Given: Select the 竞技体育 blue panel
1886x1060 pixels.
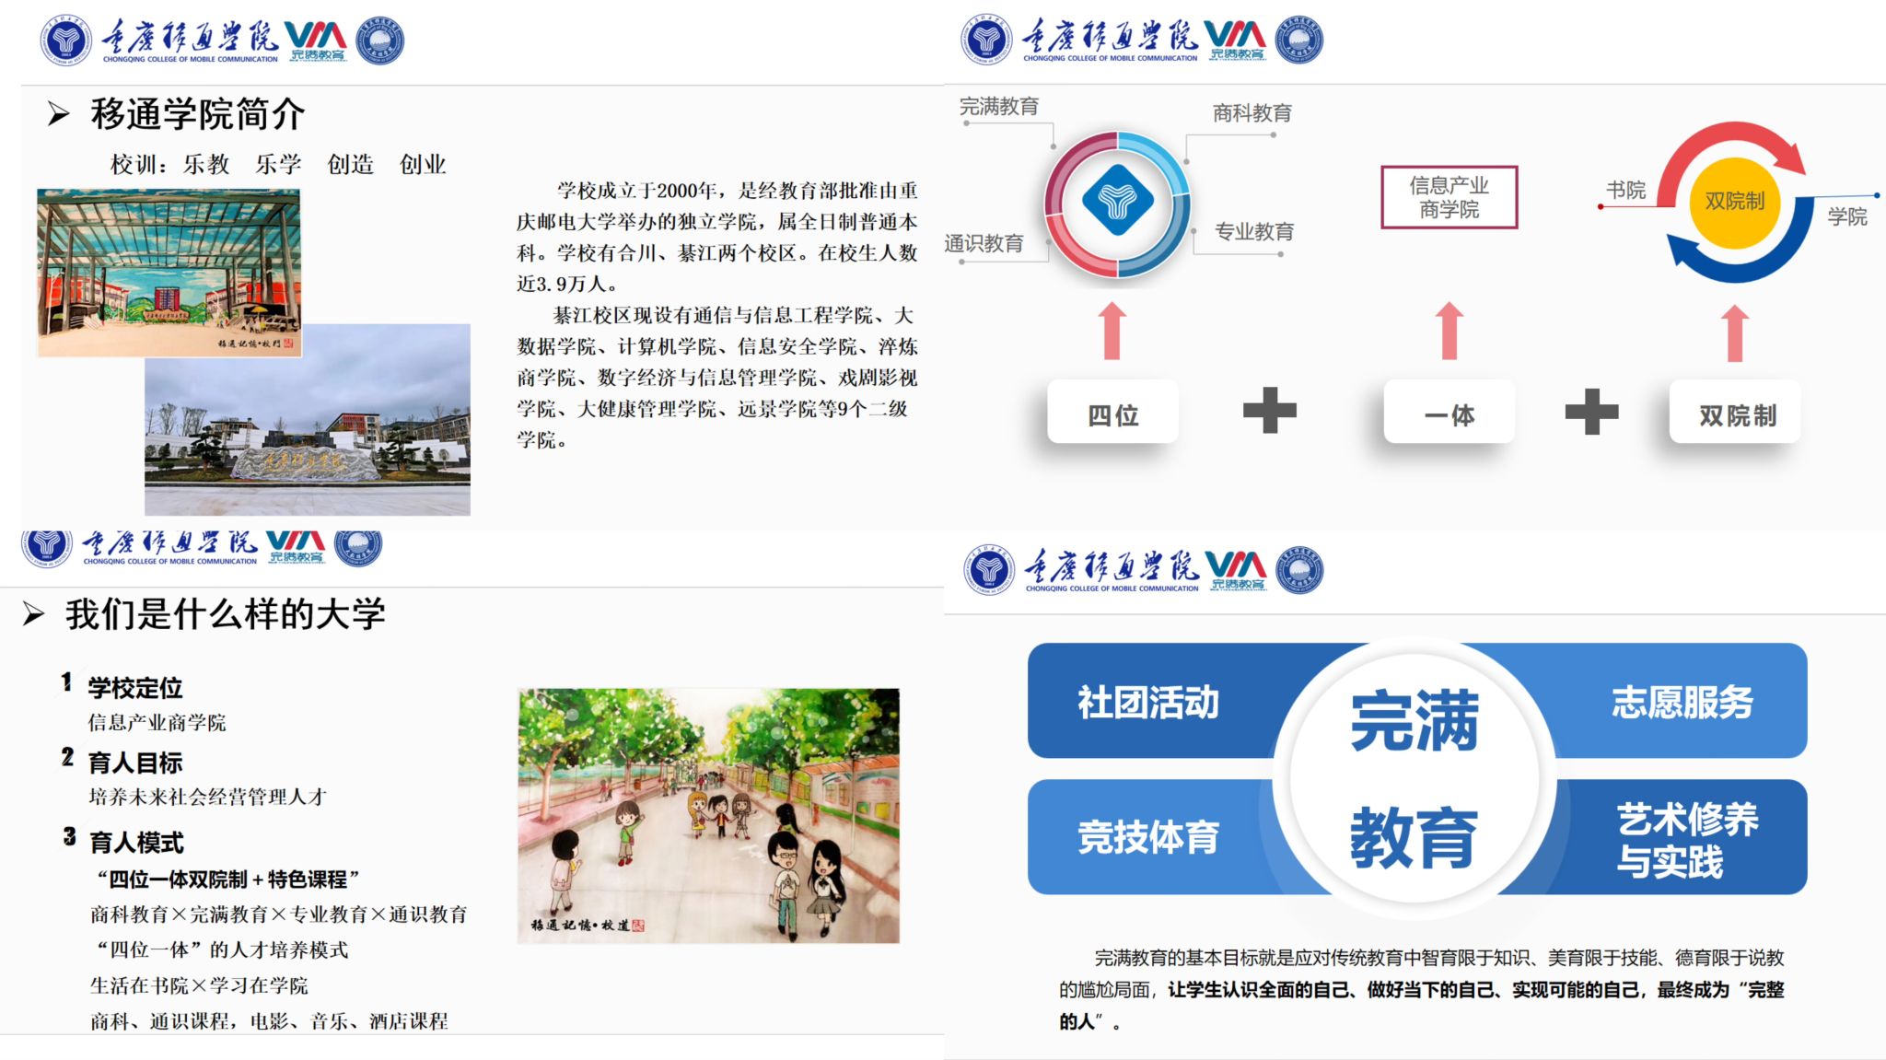Looking at the screenshot, I should click(x=1147, y=836).
